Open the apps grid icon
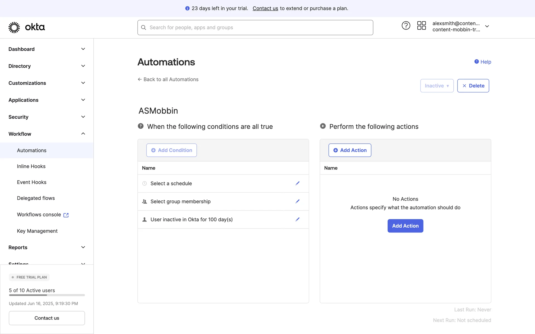Image resolution: width=535 pixels, height=334 pixels. point(421,26)
